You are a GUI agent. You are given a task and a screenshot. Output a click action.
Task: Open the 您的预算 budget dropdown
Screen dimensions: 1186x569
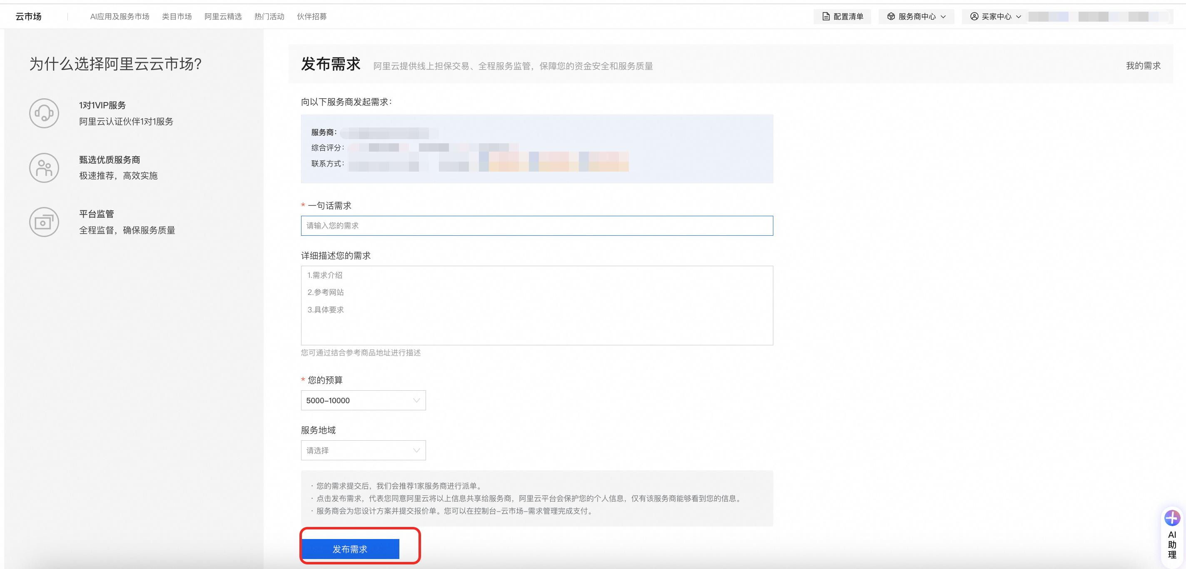(363, 401)
